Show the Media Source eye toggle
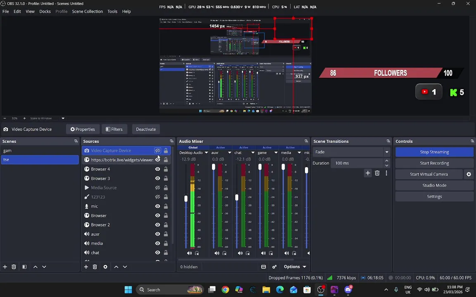Viewport: 476px width, 297px height. (x=157, y=188)
